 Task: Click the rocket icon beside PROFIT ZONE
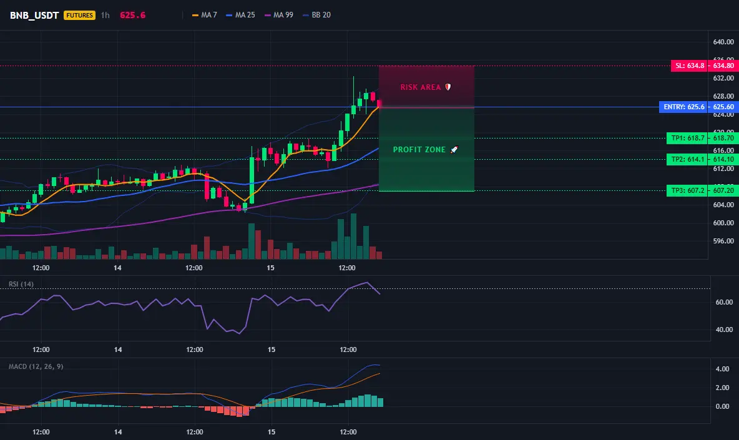coord(454,150)
